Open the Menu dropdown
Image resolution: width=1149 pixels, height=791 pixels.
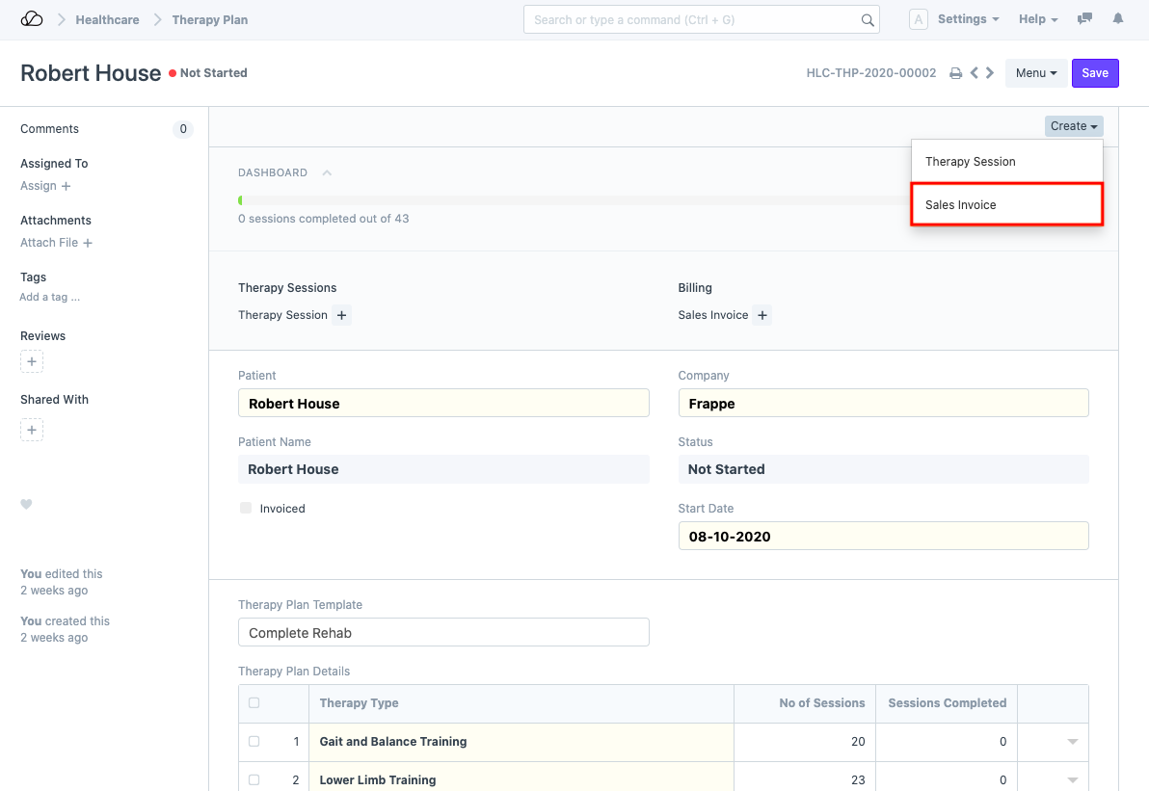(x=1035, y=73)
